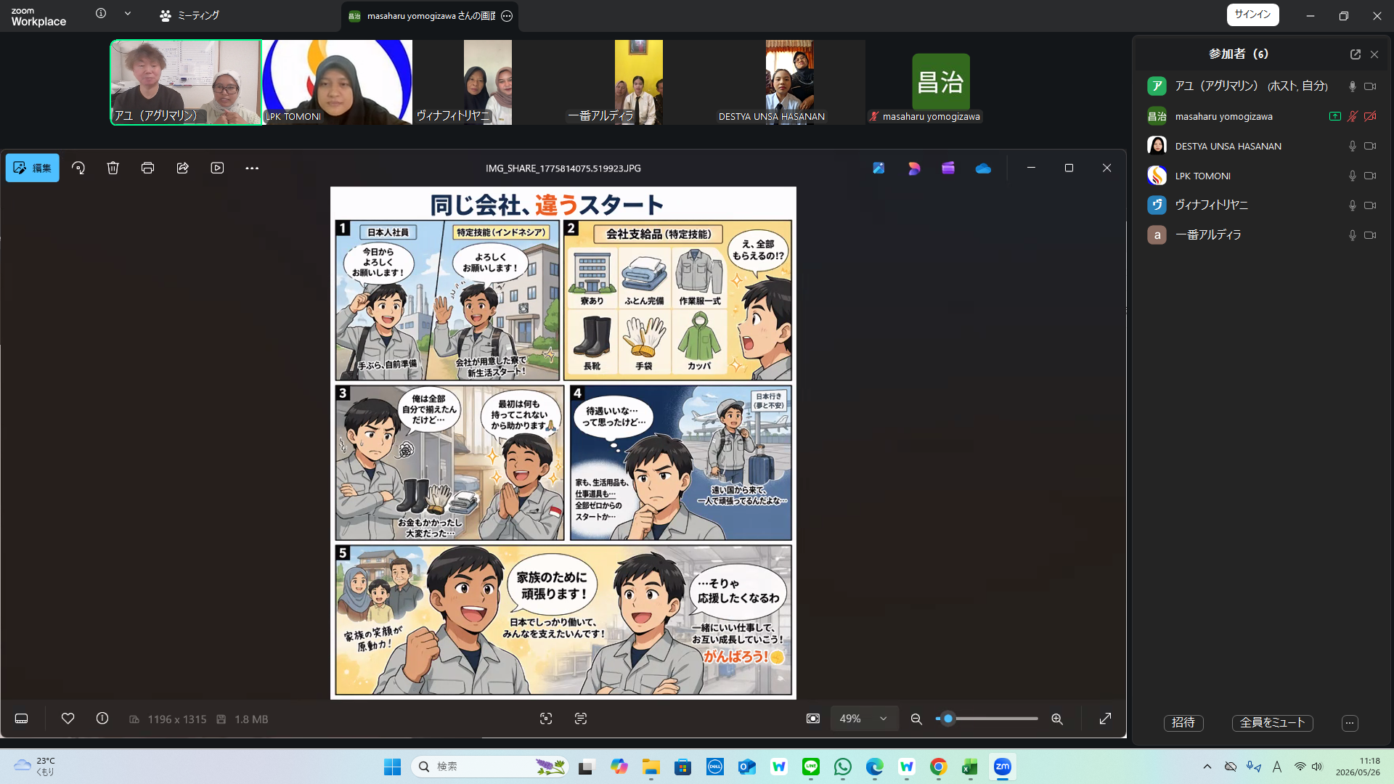Viewport: 1394px width, 784px height.
Task: Click the IMG_SHARE_1775814075.519923.JPG file name
Action: [563, 168]
